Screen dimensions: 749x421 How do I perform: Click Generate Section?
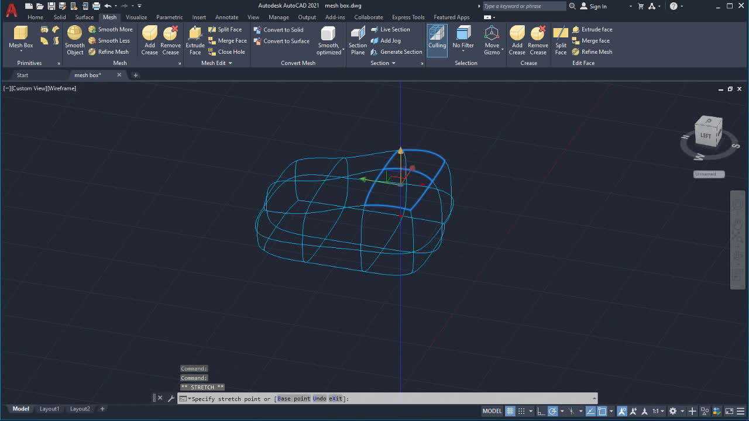[397, 51]
